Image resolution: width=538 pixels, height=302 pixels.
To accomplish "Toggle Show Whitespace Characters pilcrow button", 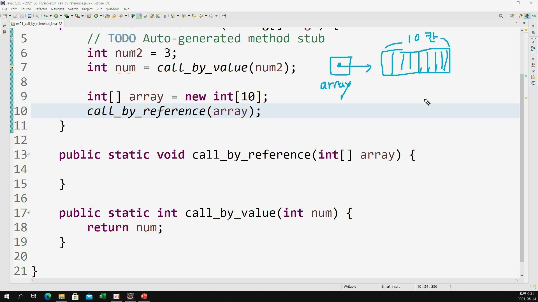I will 165,16.
